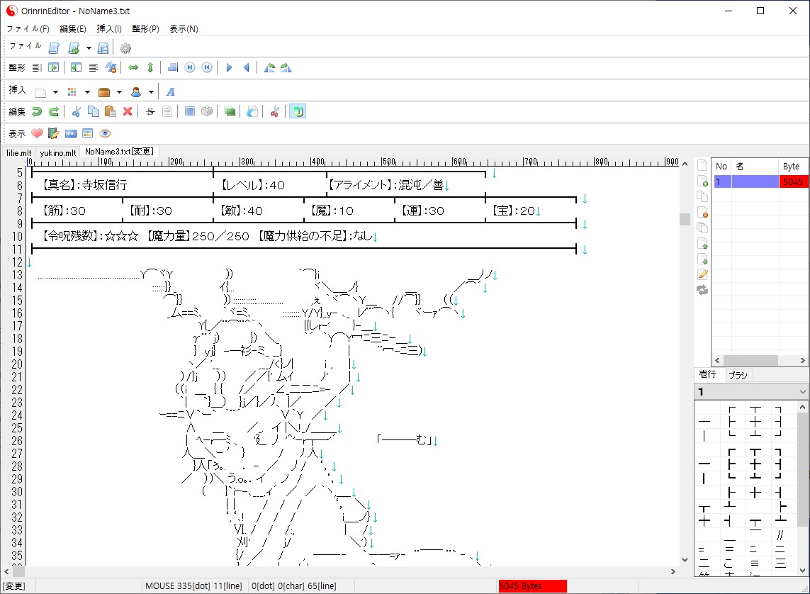Click the HTML view icon
This screenshot has height=594, width=810.
pos(71,133)
